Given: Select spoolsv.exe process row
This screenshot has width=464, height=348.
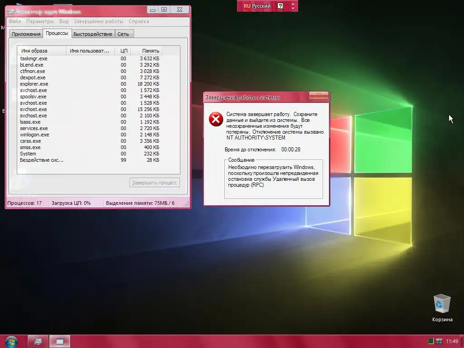Looking at the screenshot, I should [90, 97].
